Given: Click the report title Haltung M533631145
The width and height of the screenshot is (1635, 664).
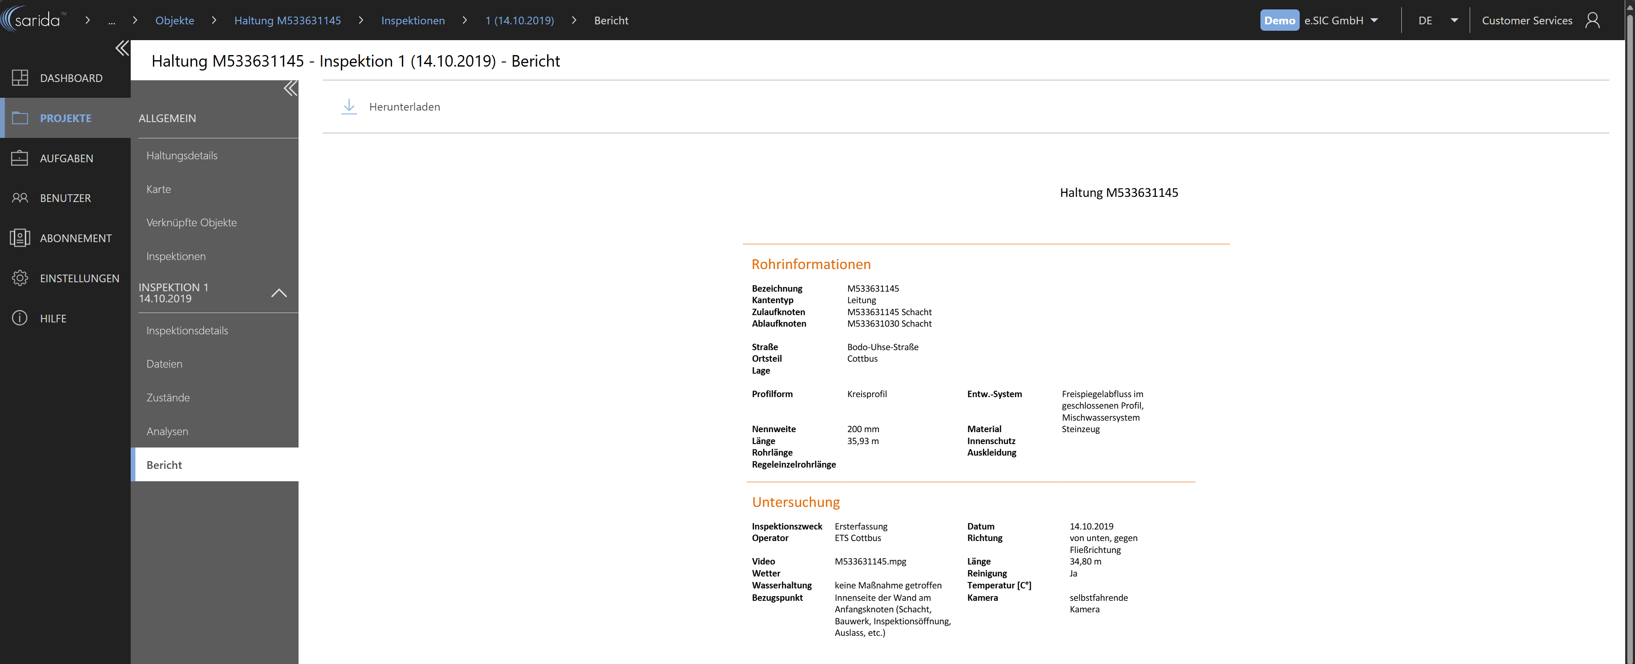Looking at the screenshot, I should pyautogui.click(x=1118, y=192).
